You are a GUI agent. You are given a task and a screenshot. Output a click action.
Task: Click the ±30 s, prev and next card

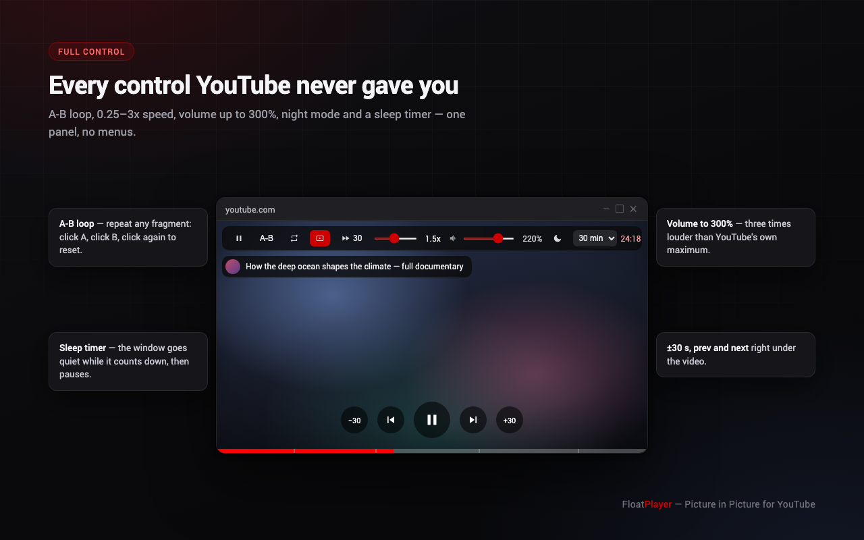pyautogui.click(x=736, y=354)
